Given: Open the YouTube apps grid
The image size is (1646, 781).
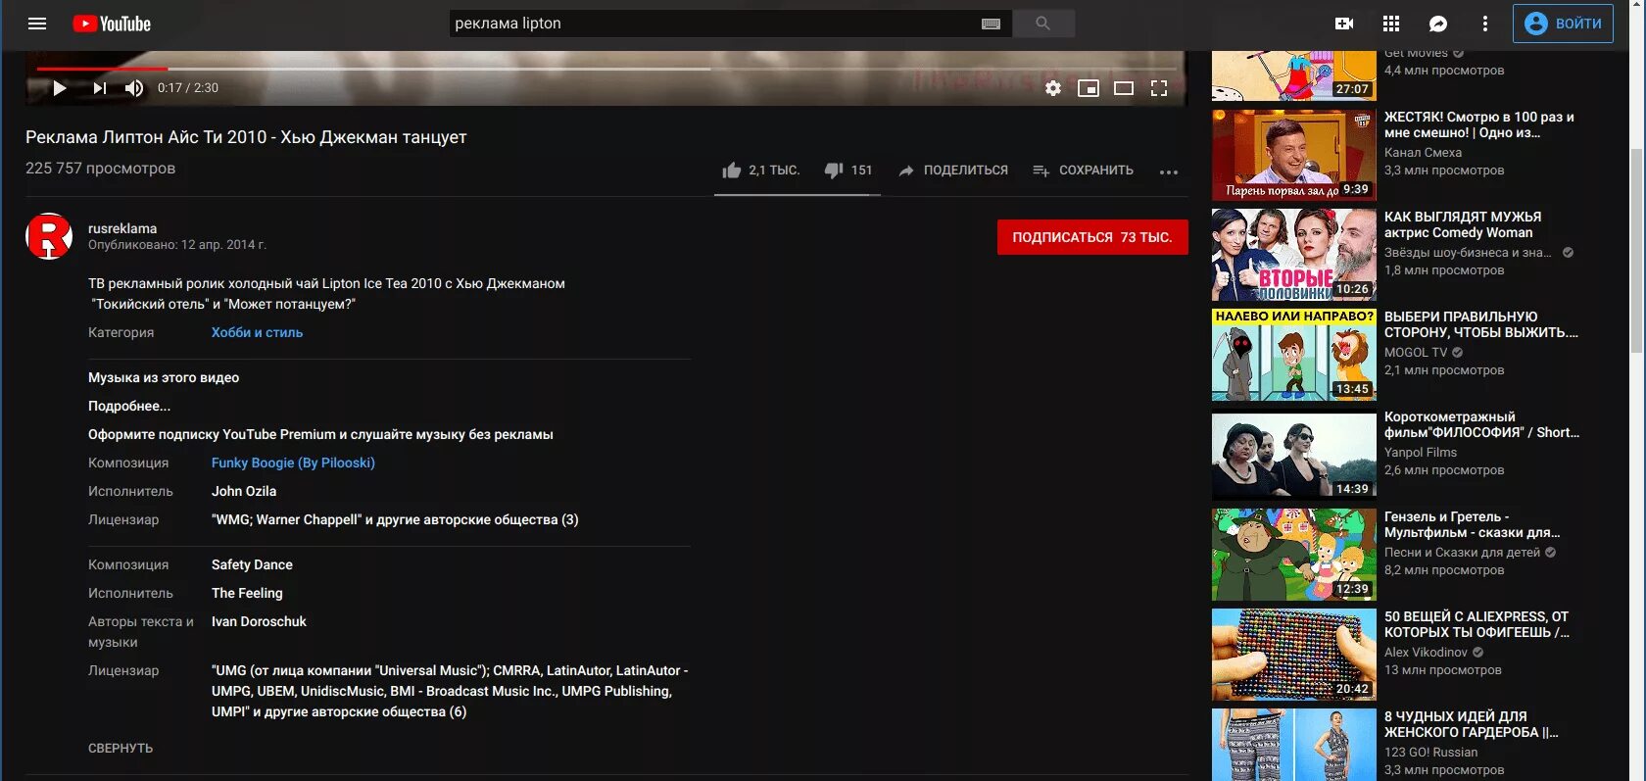Looking at the screenshot, I should click(x=1391, y=24).
